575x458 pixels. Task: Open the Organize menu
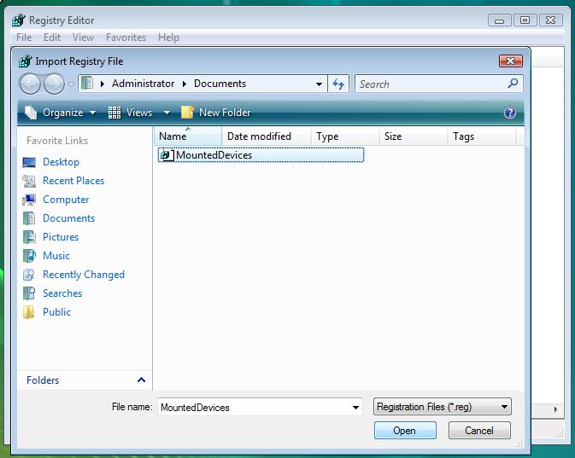60,113
